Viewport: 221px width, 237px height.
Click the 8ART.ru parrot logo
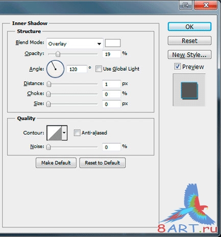187,209
